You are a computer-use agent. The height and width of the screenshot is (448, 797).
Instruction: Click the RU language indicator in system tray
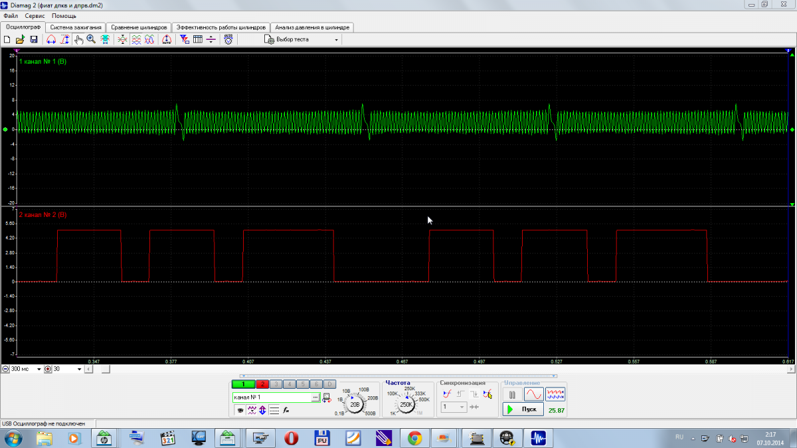679,437
